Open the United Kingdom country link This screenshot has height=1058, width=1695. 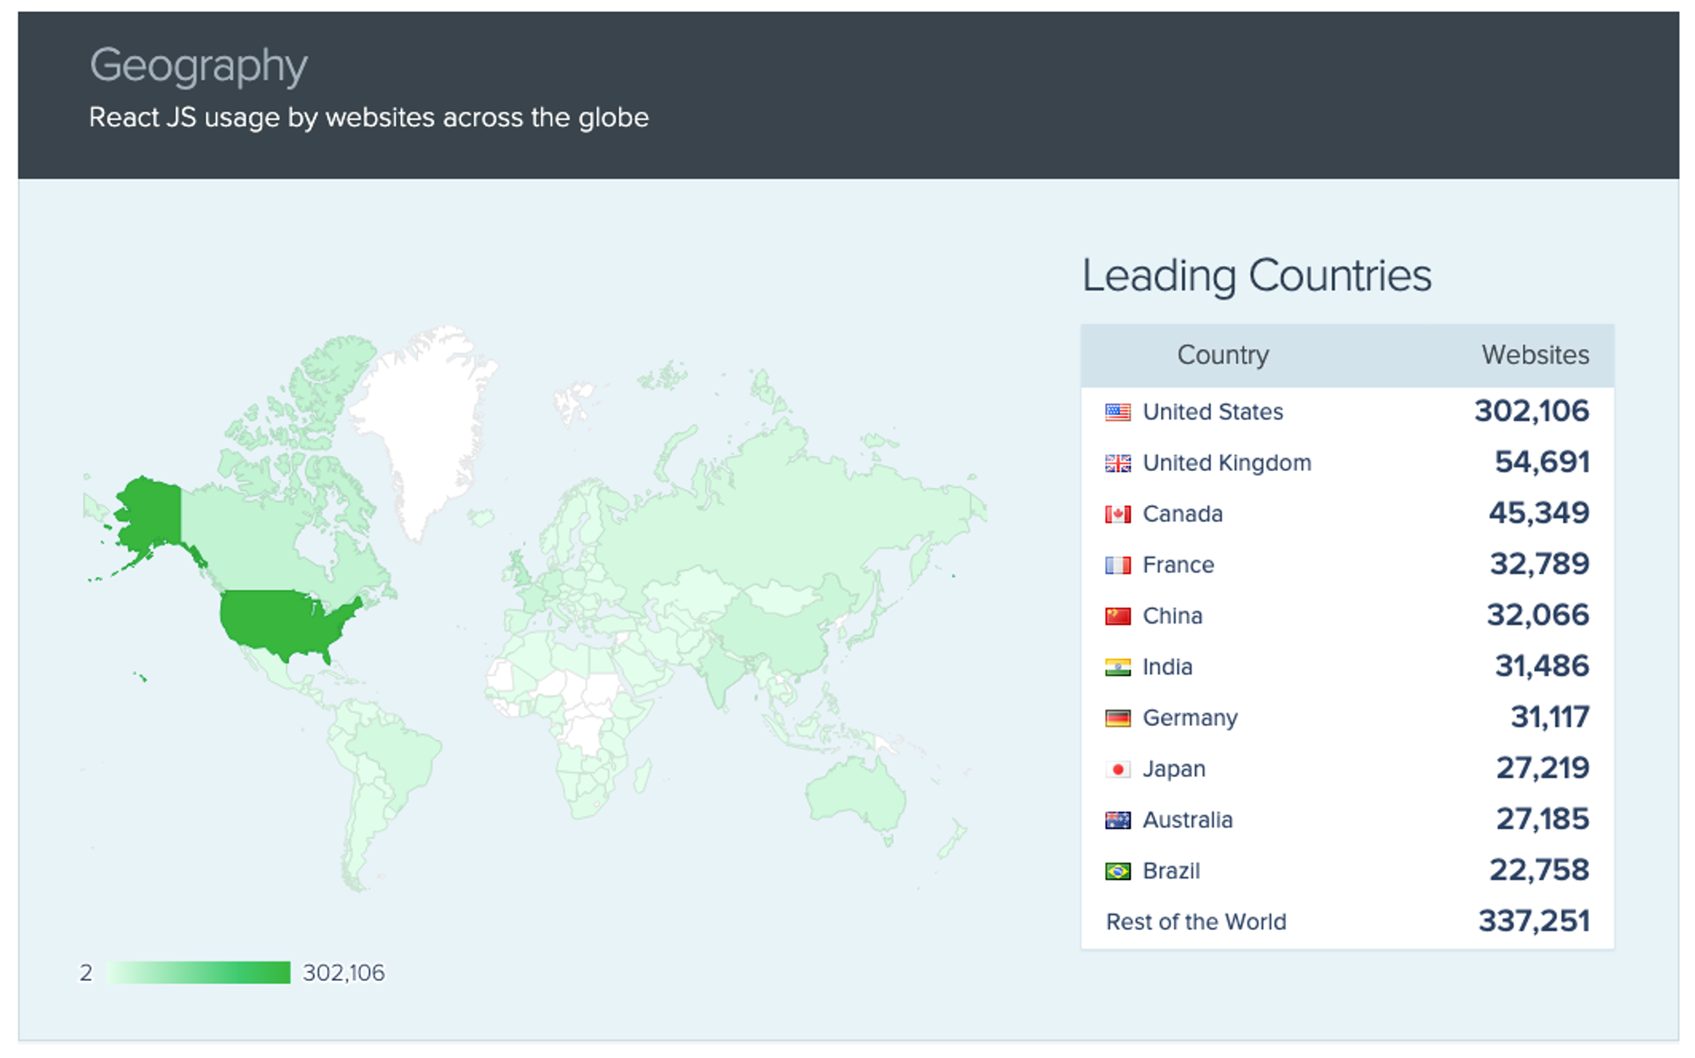(1226, 463)
